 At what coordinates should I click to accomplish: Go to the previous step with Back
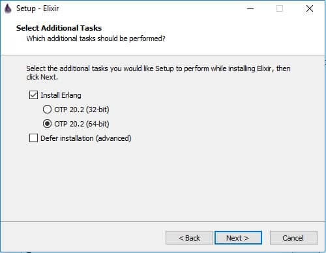pos(189,238)
